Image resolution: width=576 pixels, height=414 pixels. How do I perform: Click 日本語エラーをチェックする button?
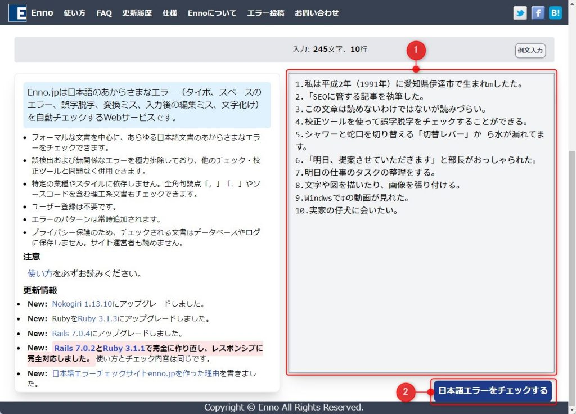(x=493, y=390)
